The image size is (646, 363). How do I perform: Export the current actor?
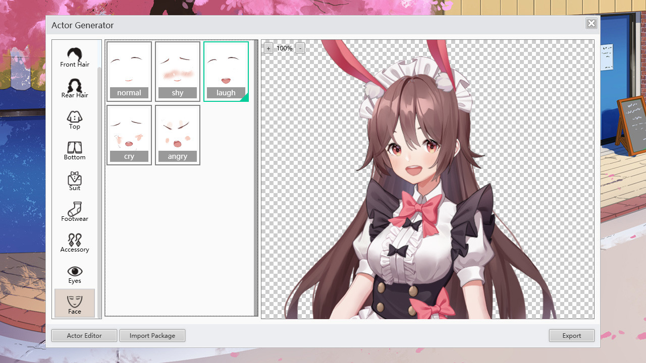tap(571, 335)
